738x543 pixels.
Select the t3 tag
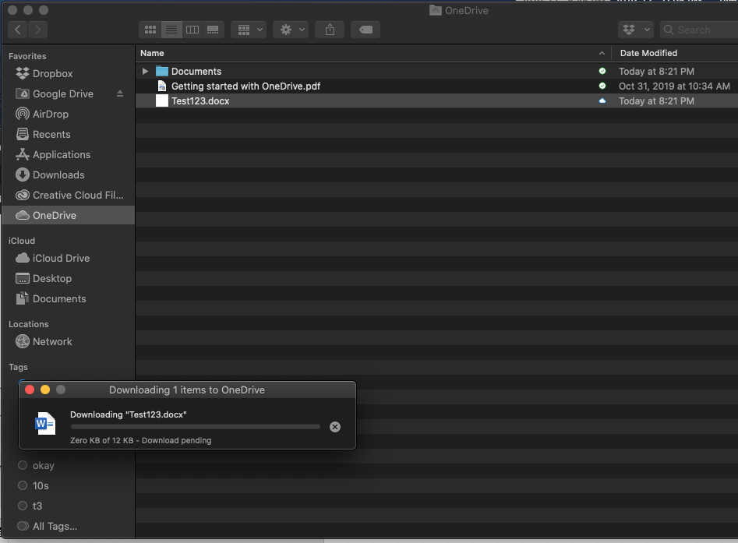[37, 506]
